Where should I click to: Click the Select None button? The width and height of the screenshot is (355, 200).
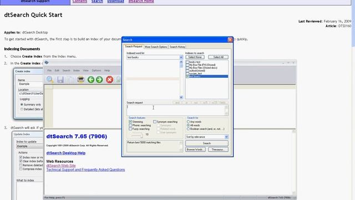pos(195,57)
